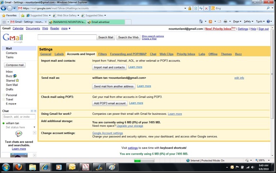276x173 pixels.
Task: Open the Windows Start menu orb
Action: click(6, 167)
